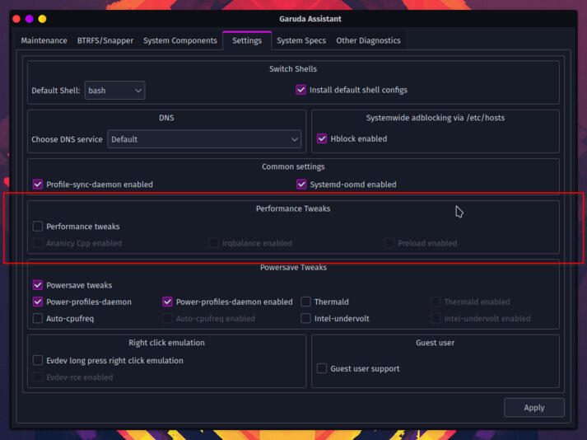
Task: Click the Powersave Tweaks group heading
Action: pyautogui.click(x=293, y=267)
